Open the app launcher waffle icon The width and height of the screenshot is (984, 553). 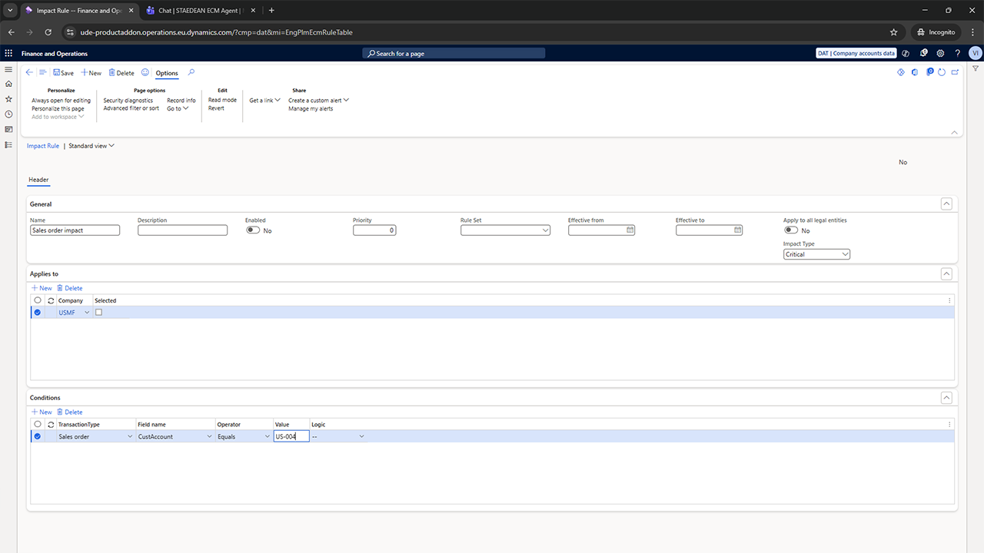point(8,54)
